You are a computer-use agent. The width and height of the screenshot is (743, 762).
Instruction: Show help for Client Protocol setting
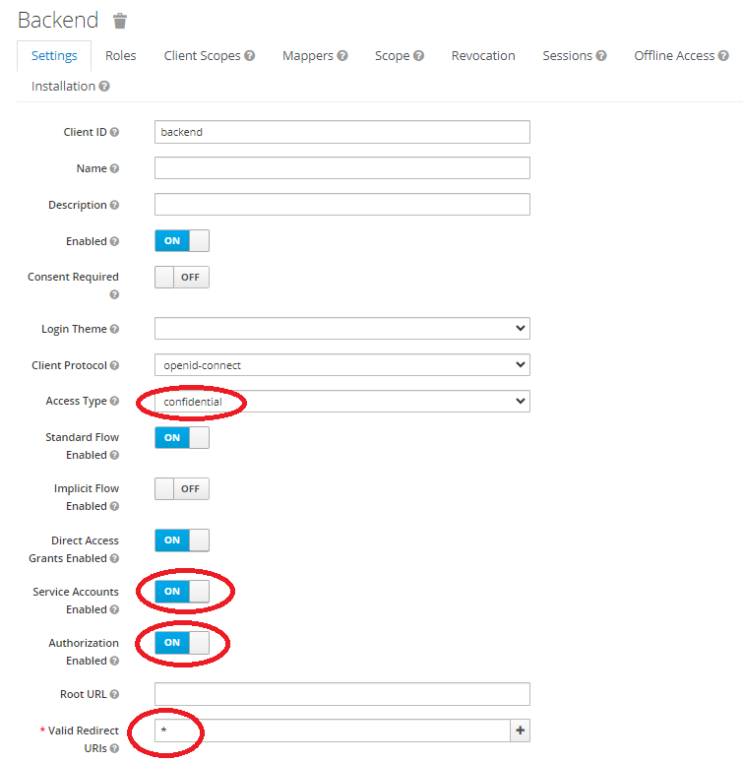point(114,365)
